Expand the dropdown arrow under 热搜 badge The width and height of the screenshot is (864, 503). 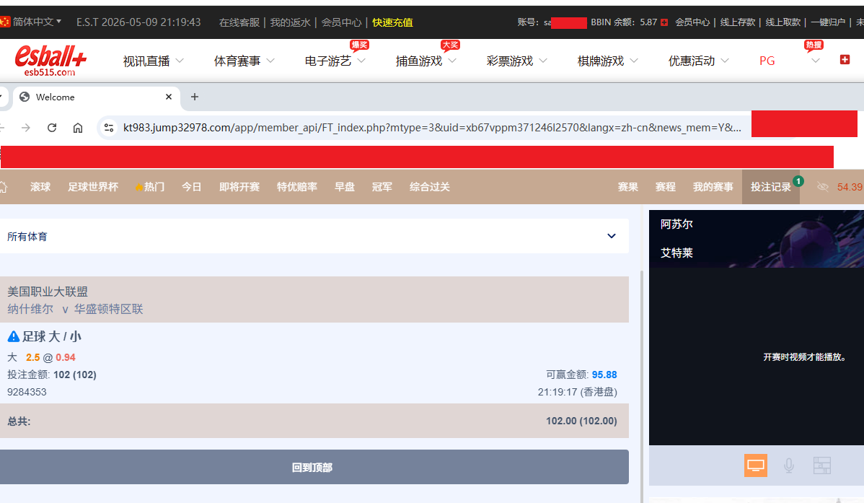click(816, 61)
